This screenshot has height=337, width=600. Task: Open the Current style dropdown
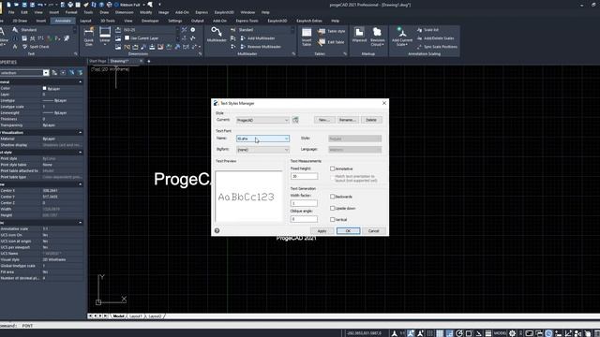(262, 120)
